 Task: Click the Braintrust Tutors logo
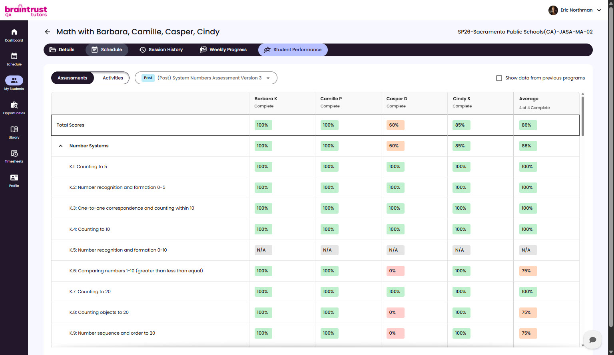26,10
